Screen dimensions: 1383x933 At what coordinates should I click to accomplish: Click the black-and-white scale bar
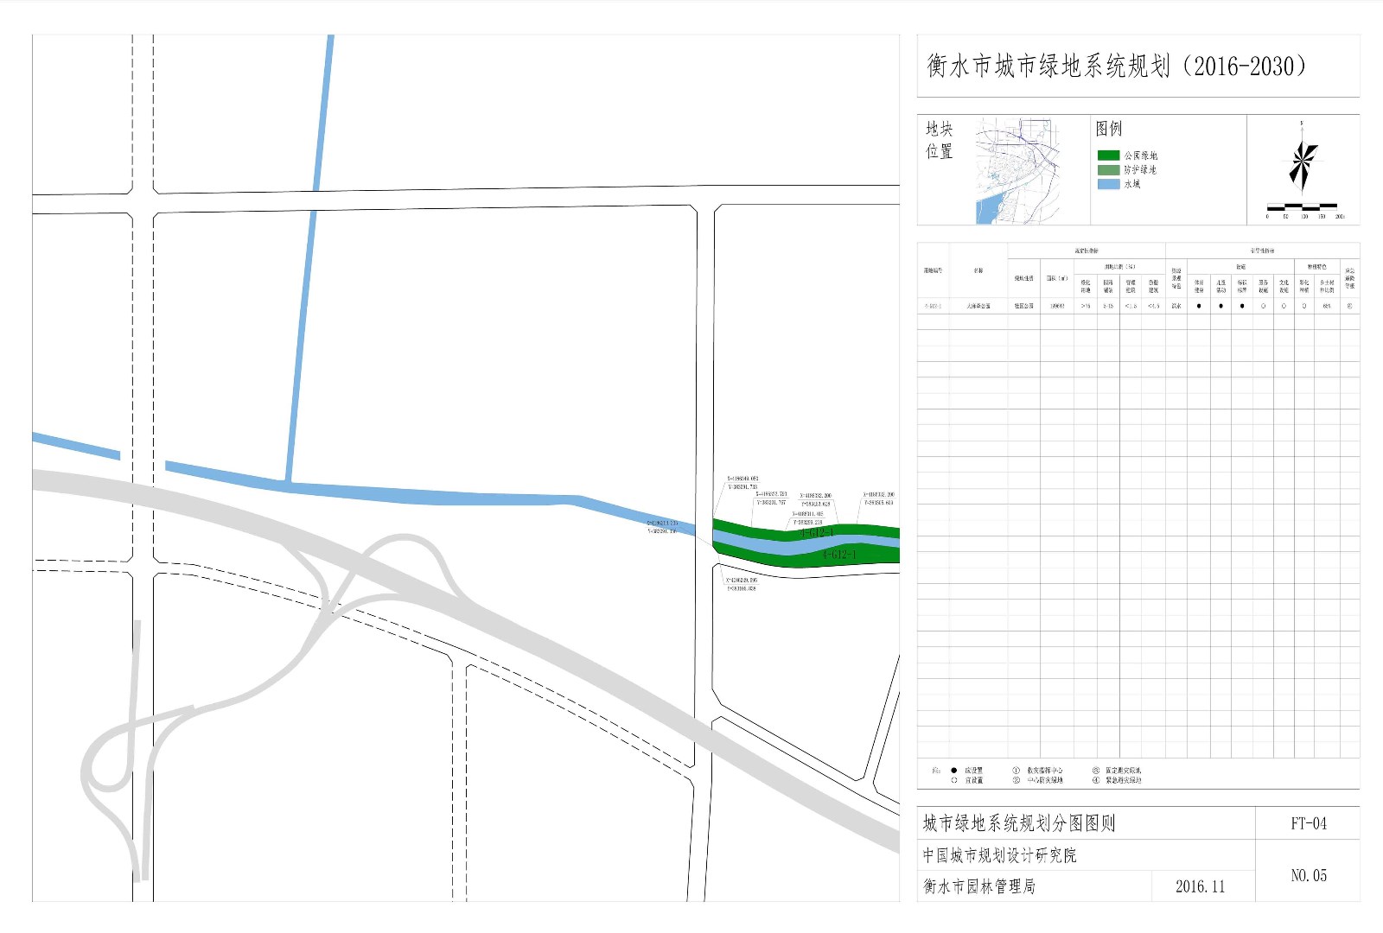pyautogui.click(x=1302, y=206)
